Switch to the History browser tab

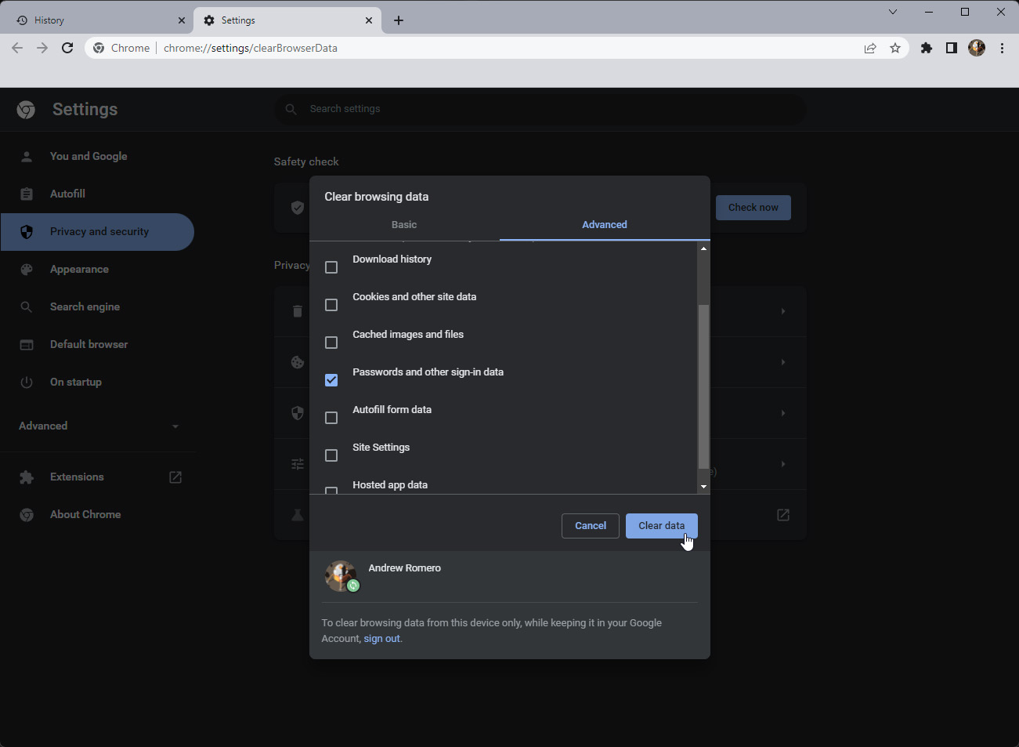coord(94,20)
